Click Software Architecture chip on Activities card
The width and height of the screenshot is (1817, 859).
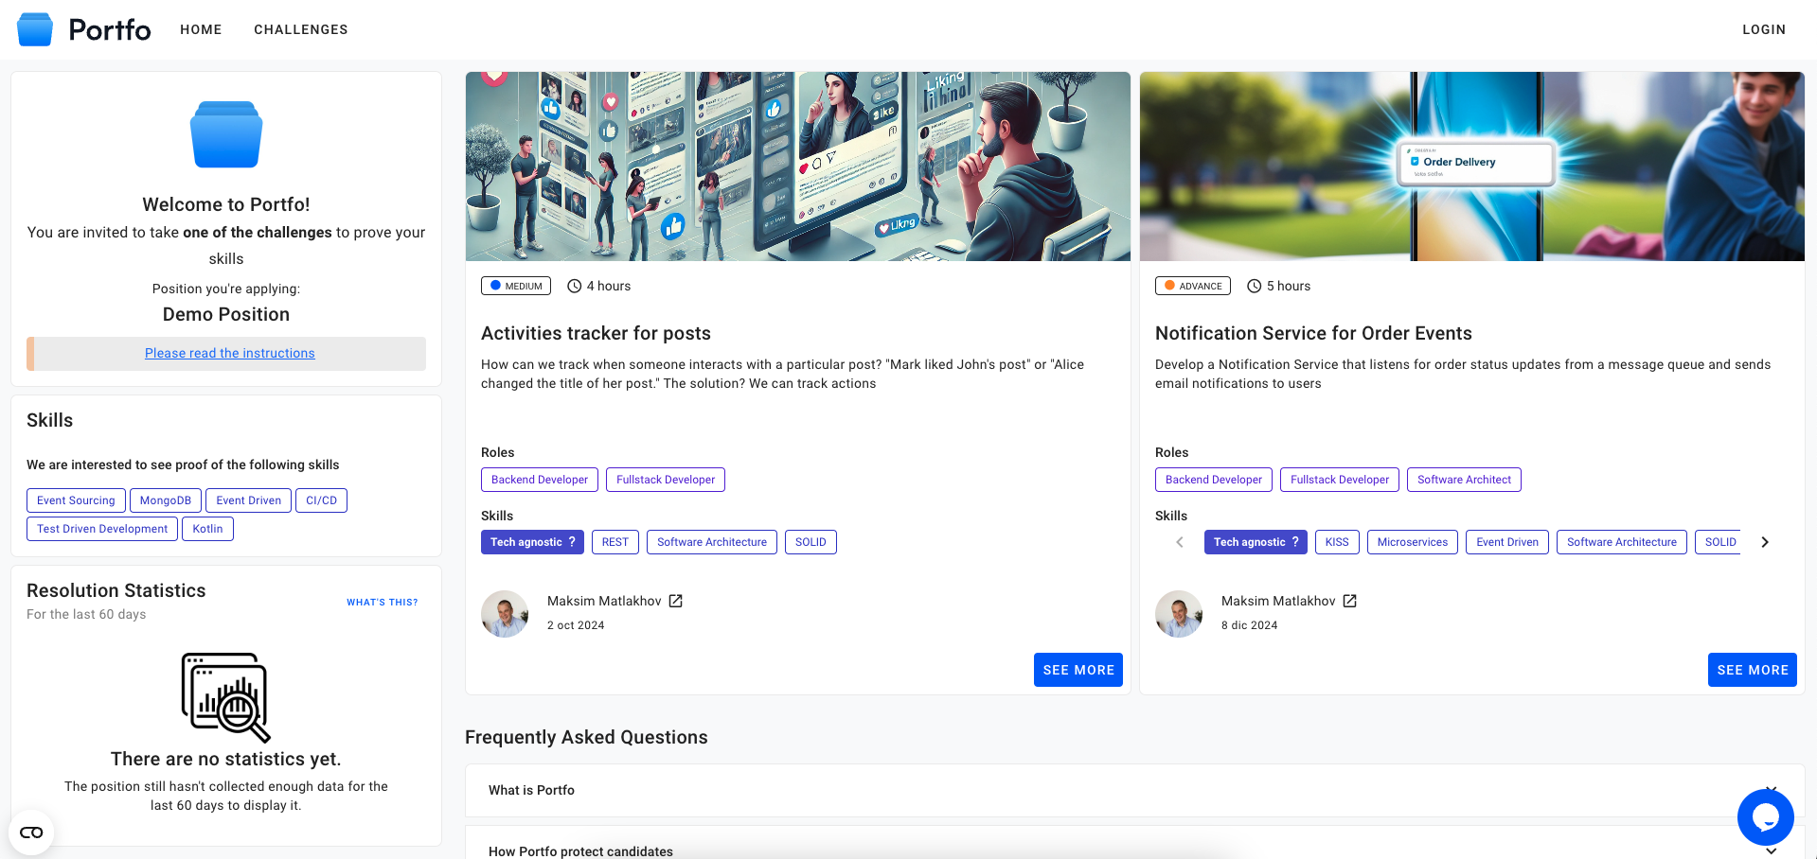tap(712, 542)
